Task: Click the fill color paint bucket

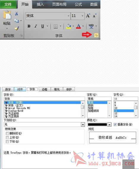Action: click(69, 26)
